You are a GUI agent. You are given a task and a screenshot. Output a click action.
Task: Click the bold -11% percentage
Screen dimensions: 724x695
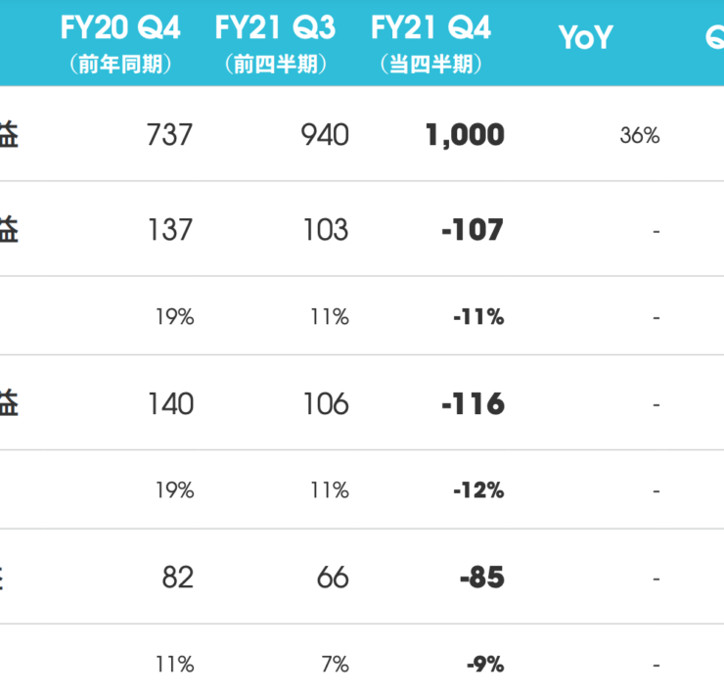click(477, 317)
